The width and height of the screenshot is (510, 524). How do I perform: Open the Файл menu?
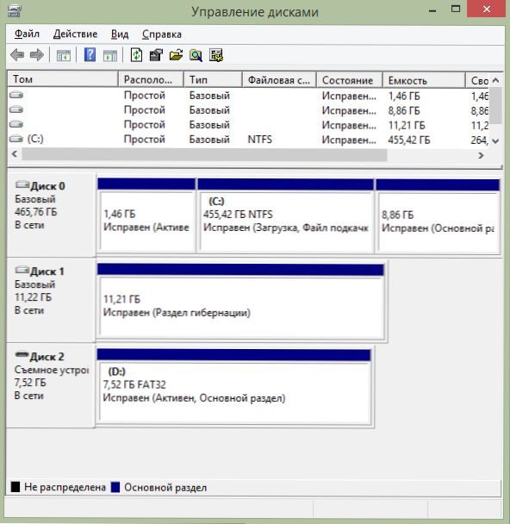27,34
